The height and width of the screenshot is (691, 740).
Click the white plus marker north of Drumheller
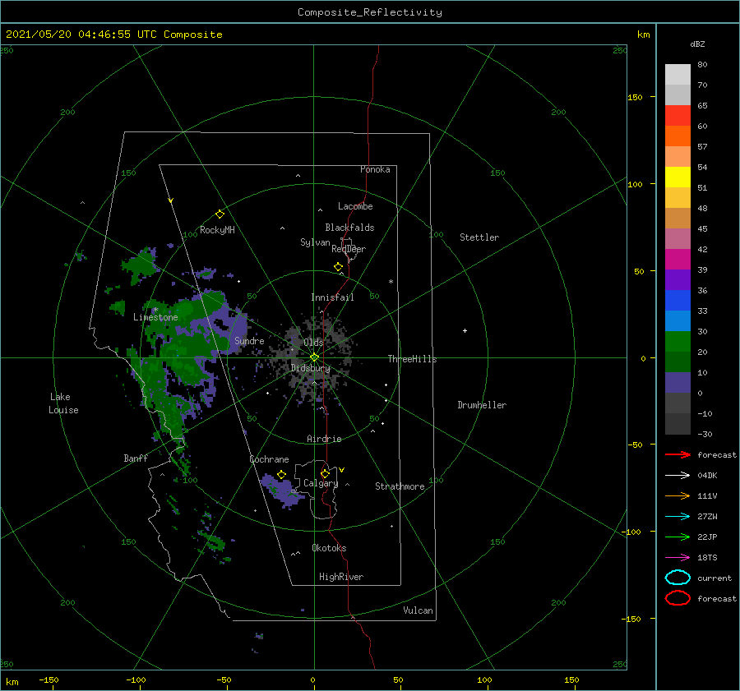[x=465, y=330]
